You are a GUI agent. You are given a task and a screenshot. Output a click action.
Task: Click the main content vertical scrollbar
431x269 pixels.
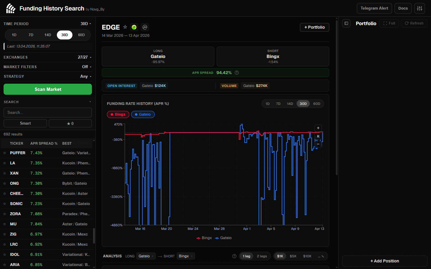[x=337, y=97]
